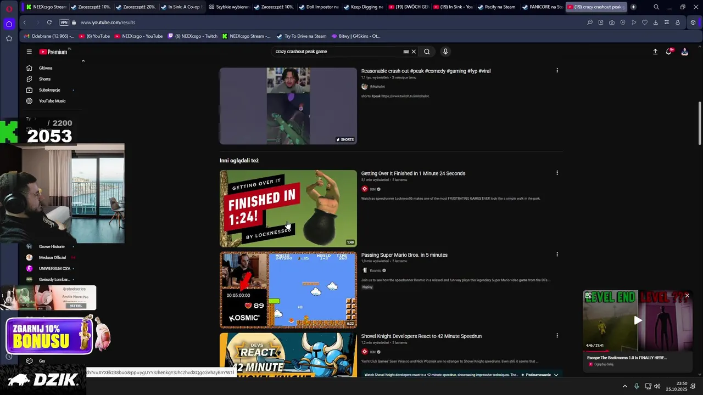
Task: Click the mini player progress bar
Action: (638, 351)
